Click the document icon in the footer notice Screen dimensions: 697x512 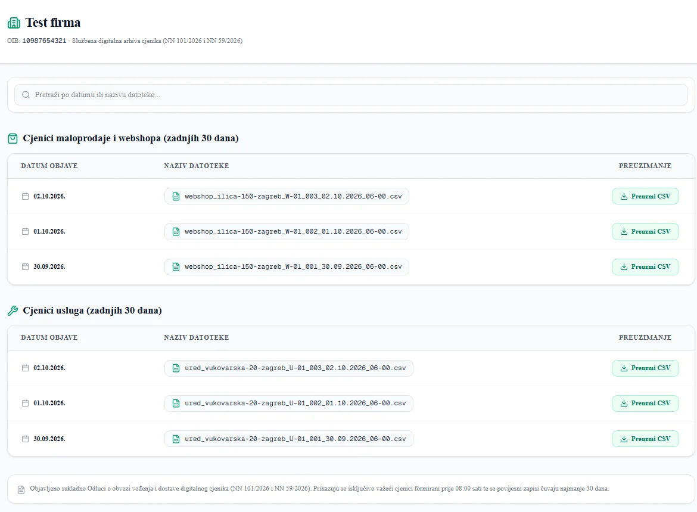click(x=21, y=489)
